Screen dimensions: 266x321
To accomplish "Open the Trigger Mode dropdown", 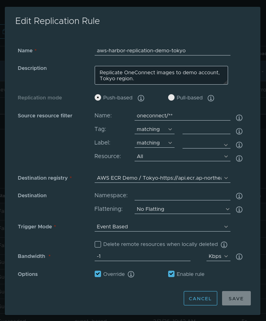I will coord(162,226).
